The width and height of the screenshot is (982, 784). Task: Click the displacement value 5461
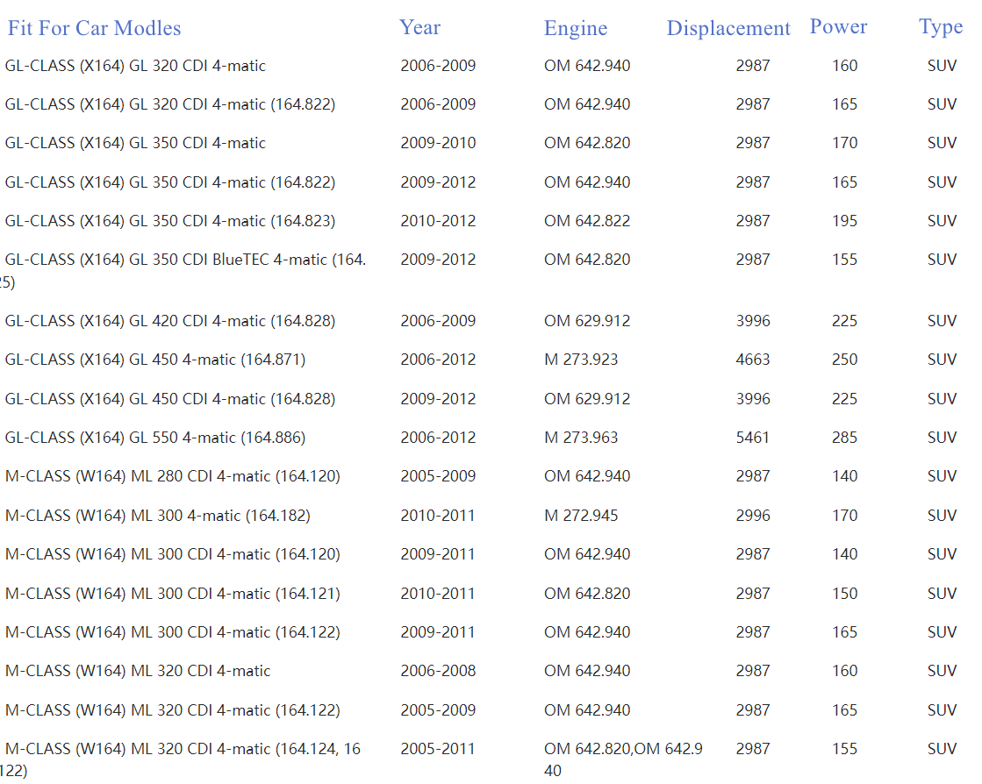[x=752, y=438]
